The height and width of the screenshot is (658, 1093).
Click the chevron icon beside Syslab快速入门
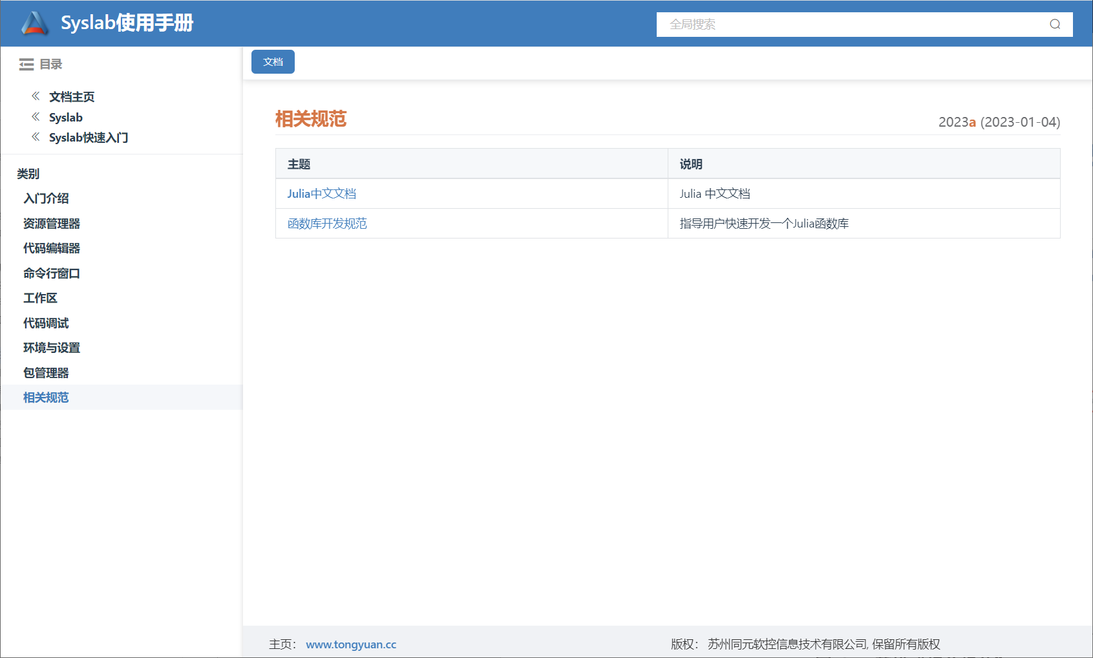pos(36,137)
